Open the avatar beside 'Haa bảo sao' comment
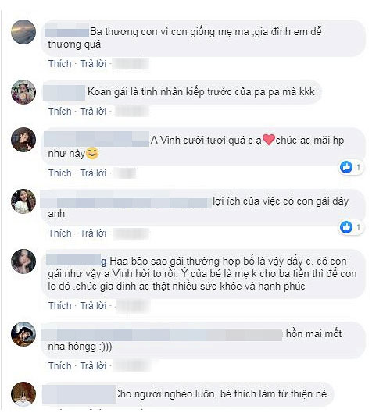The image size is (390, 420). [x=23, y=262]
